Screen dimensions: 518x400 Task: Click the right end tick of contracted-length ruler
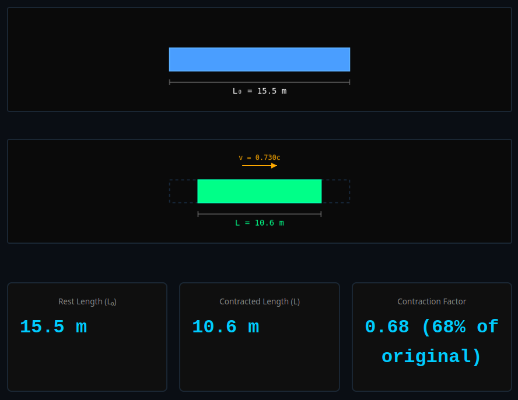tap(321, 214)
